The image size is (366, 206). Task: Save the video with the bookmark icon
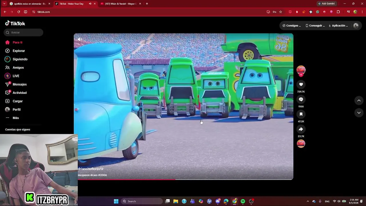(301, 114)
